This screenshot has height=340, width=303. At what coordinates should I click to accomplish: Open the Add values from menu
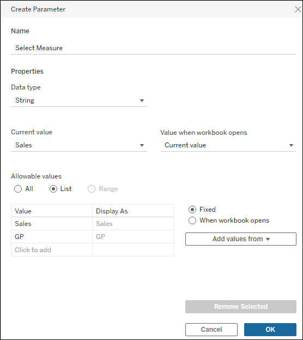coord(241,239)
